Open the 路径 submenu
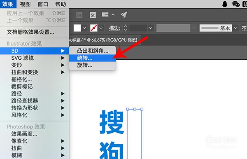The image size is (247, 159). coord(35,94)
